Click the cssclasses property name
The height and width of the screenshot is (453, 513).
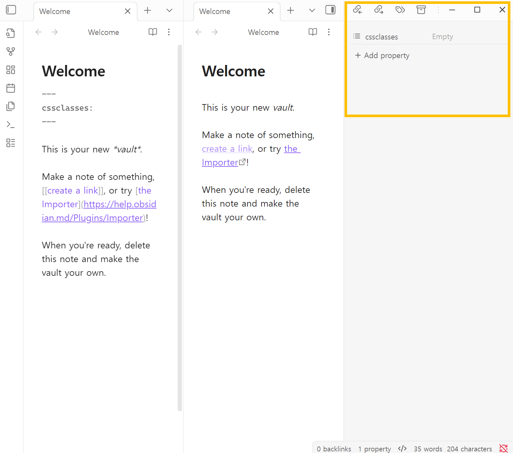point(381,37)
